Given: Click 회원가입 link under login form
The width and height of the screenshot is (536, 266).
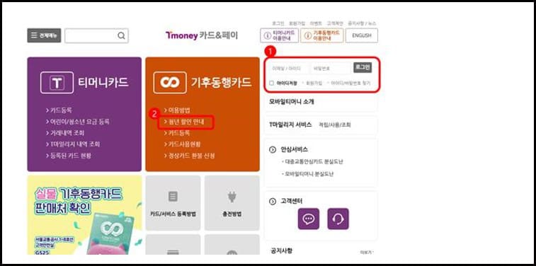Looking at the screenshot, I should [314, 83].
